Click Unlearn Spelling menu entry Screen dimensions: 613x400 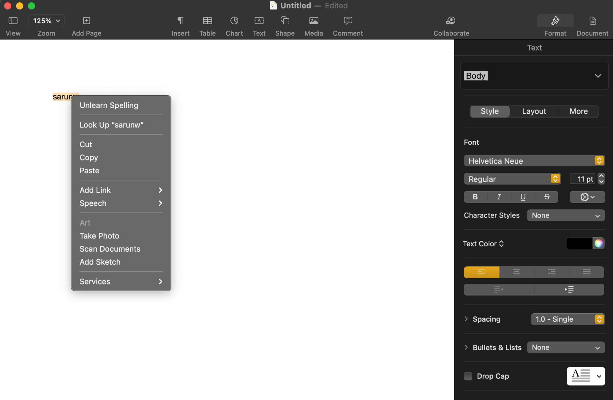109,105
